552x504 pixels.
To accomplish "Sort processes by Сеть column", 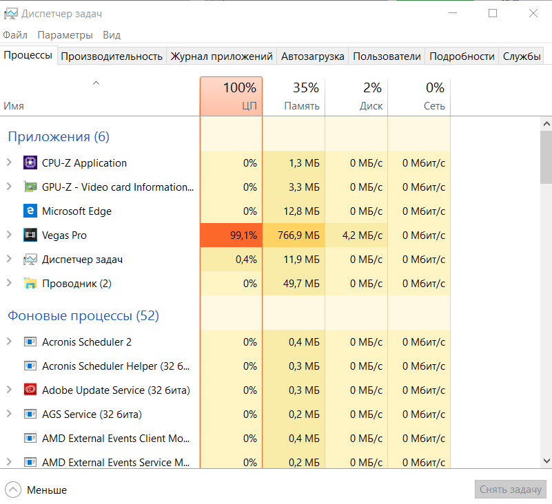I will (419, 96).
